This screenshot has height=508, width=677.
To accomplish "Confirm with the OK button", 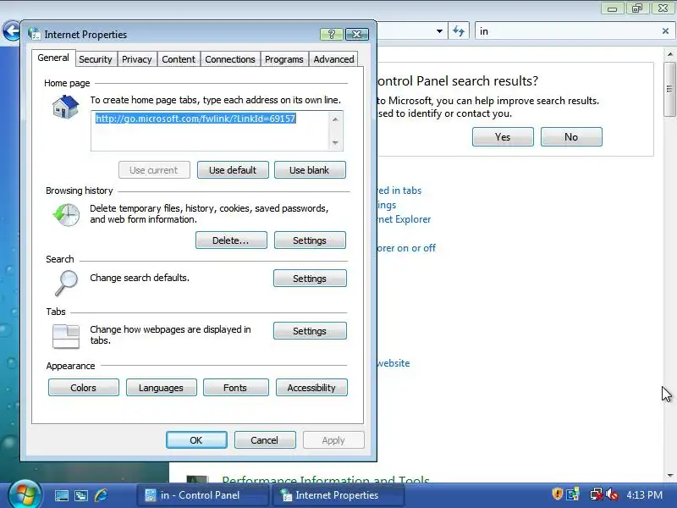I will click(196, 439).
